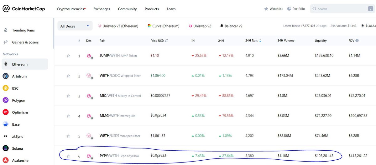Open the CoinMarketCap home logo
Viewport: 376px width, 165px height.
[x=23, y=9]
